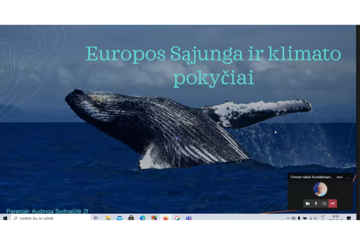Open Microsoft Edge from taskbar
Screen dimensions: 360x240
pos(143,218)
